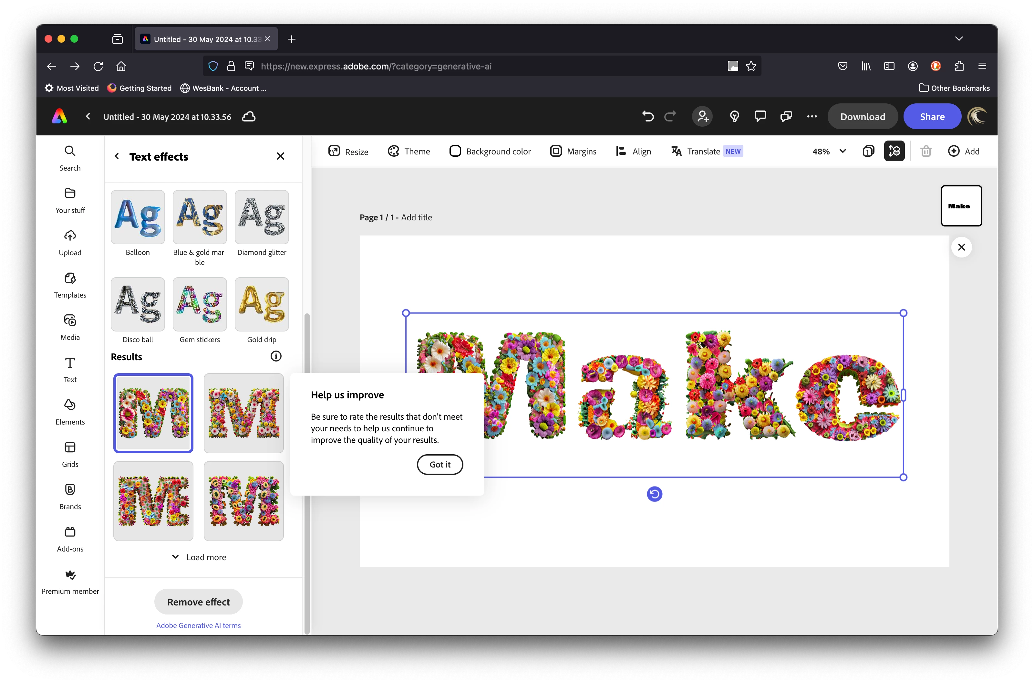Toggle the dark page layout view button
Screen dimensions: 1034x683
tap(894, 151)
